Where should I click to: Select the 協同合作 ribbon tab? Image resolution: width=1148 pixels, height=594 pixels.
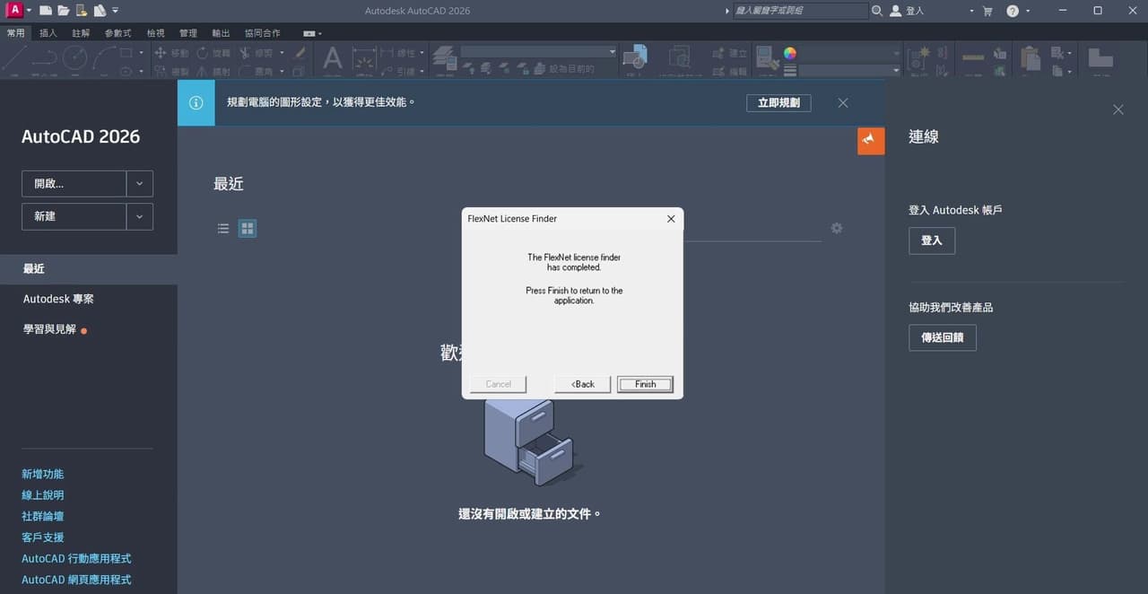click(x=262, y=33)
